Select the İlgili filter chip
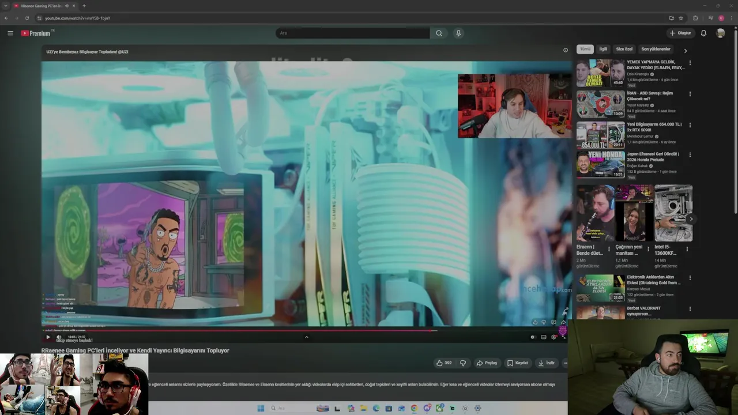The image size is (738, 415). click(x=603, y=49)
